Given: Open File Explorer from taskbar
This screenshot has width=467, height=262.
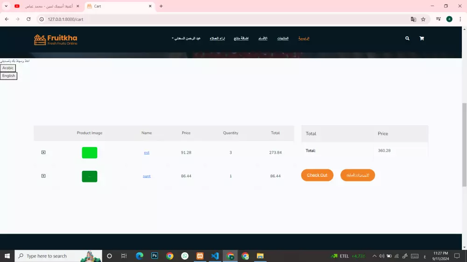Looking at the screenshot, I should click(260, 256).
